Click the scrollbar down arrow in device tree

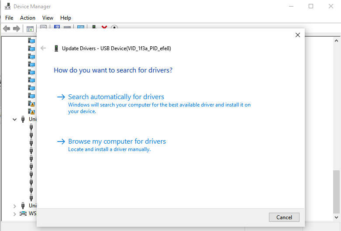[337, 217]
